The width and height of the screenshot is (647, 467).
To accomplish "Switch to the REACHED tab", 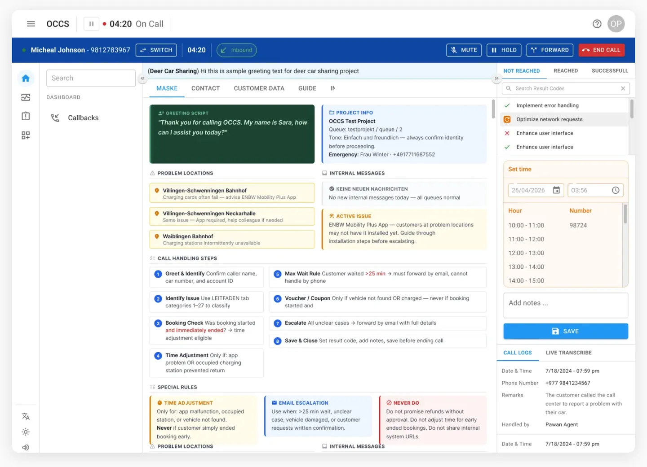I will (566, 71).
